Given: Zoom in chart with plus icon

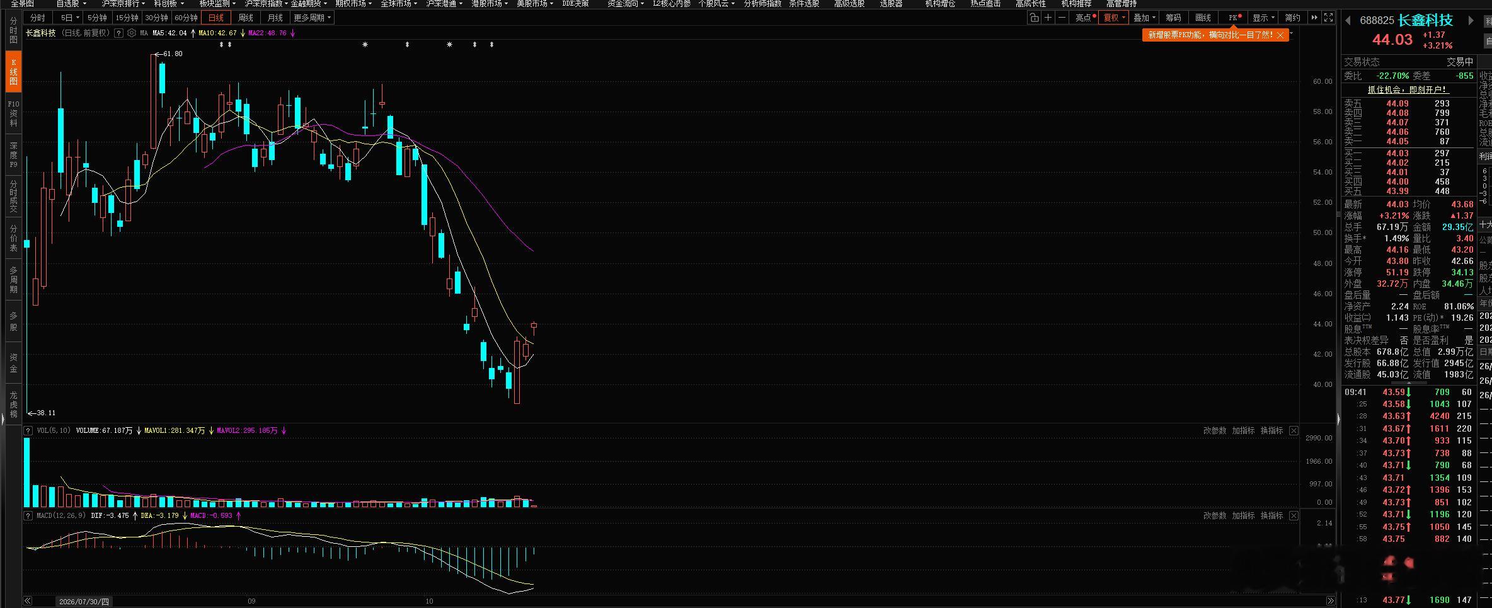Looking at the screenshot, I should pyautogui.click(x=1048, y=18).
